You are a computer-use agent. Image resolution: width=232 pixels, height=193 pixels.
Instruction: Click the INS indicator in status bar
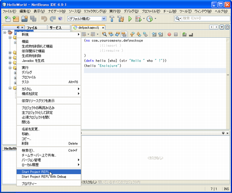pyautogui.click(x=226, y=189)
